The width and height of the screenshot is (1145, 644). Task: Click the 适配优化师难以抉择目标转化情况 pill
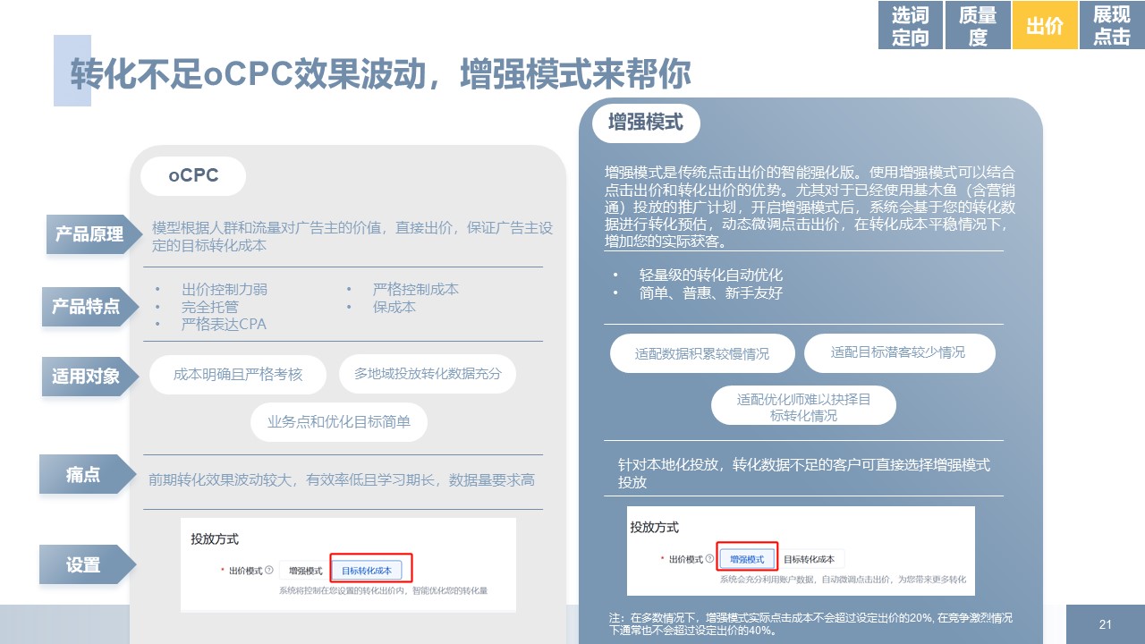point(803,406)
